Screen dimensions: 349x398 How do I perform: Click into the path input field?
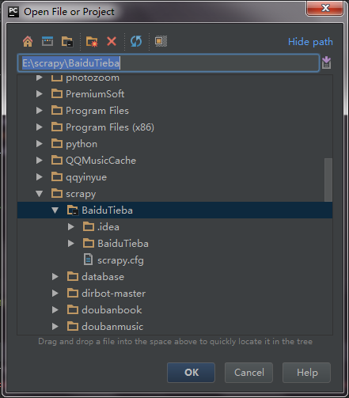(169, 63)
